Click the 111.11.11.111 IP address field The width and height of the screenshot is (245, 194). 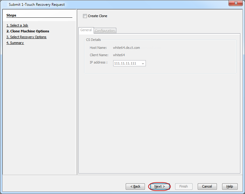[x=126, y=64]
